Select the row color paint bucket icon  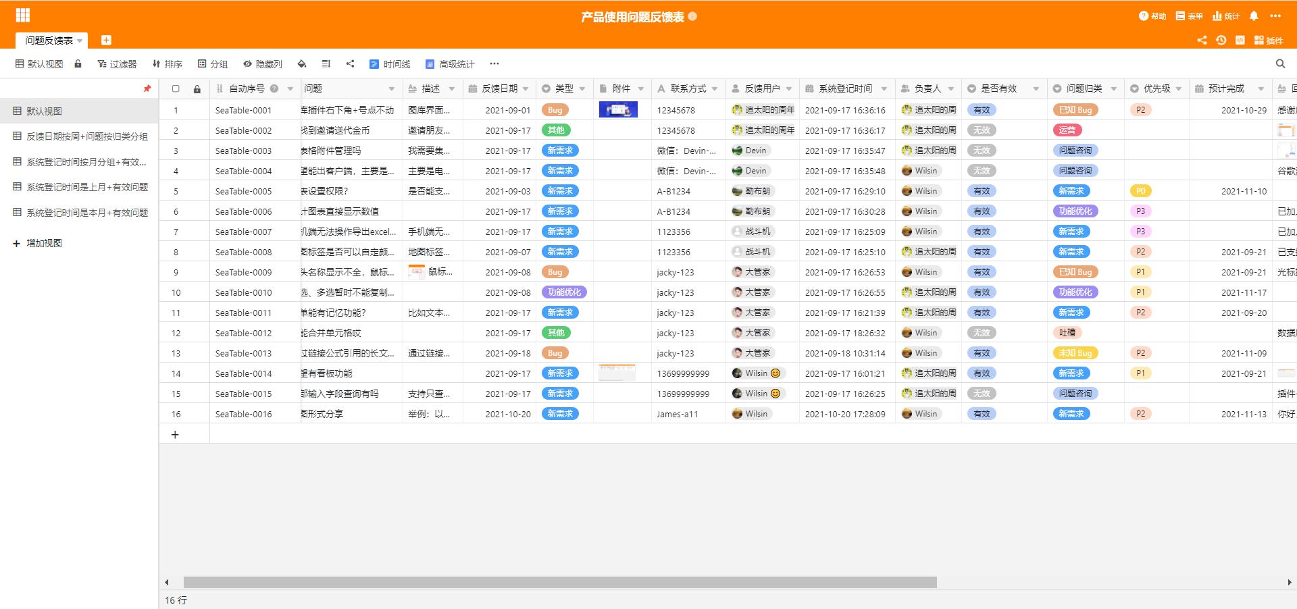pos(302,64)
